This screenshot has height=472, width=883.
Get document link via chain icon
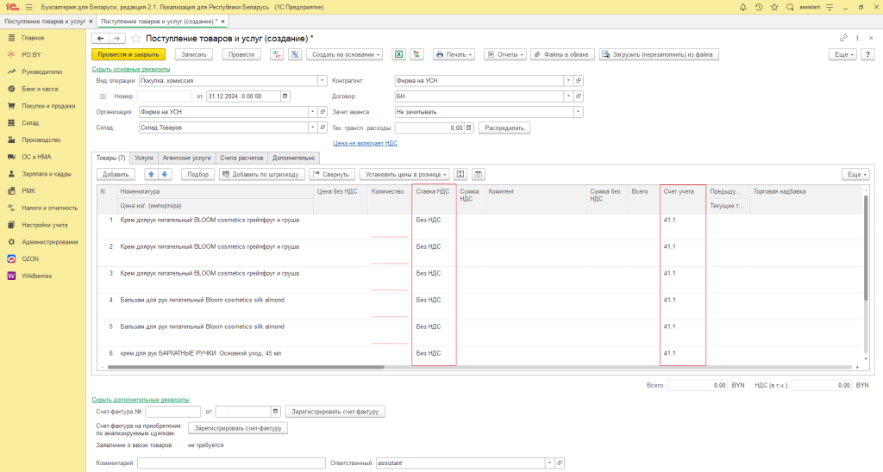click(x=843, y=39)
